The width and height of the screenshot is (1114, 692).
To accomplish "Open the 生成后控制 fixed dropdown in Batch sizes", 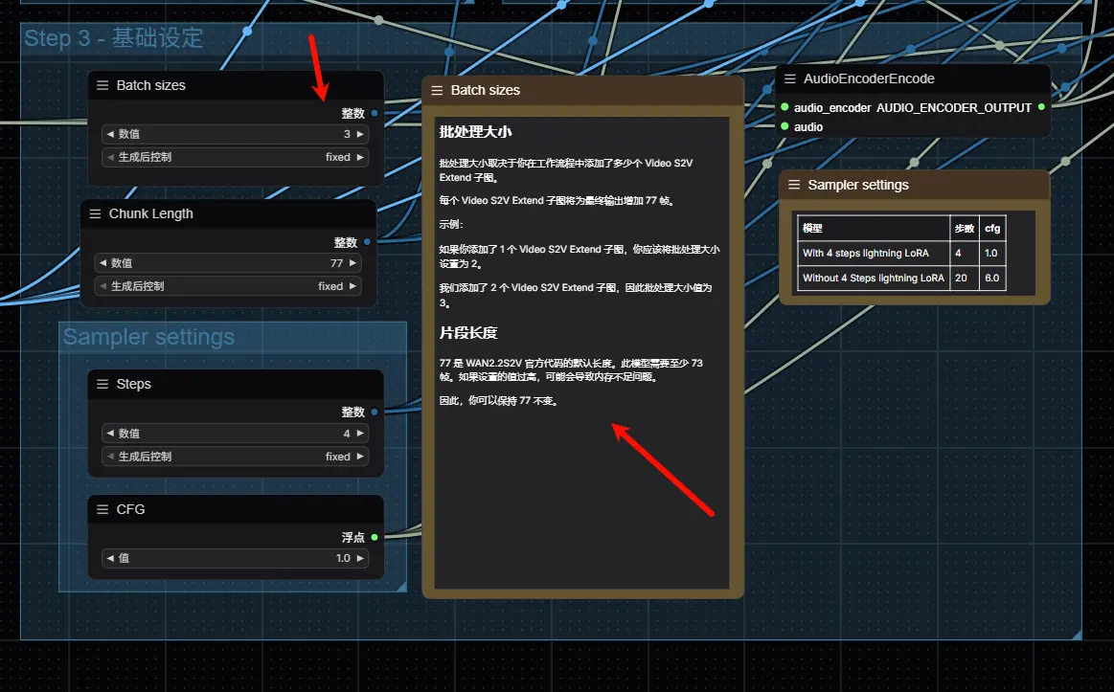I will pyautogui.click(x=235, y=157).
